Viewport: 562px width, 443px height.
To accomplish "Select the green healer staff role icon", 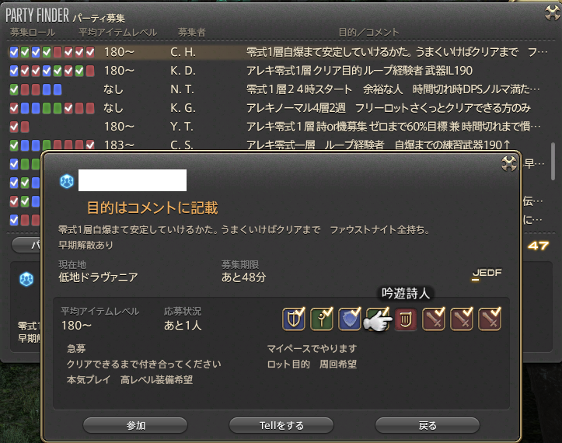I will pos(322,319).
